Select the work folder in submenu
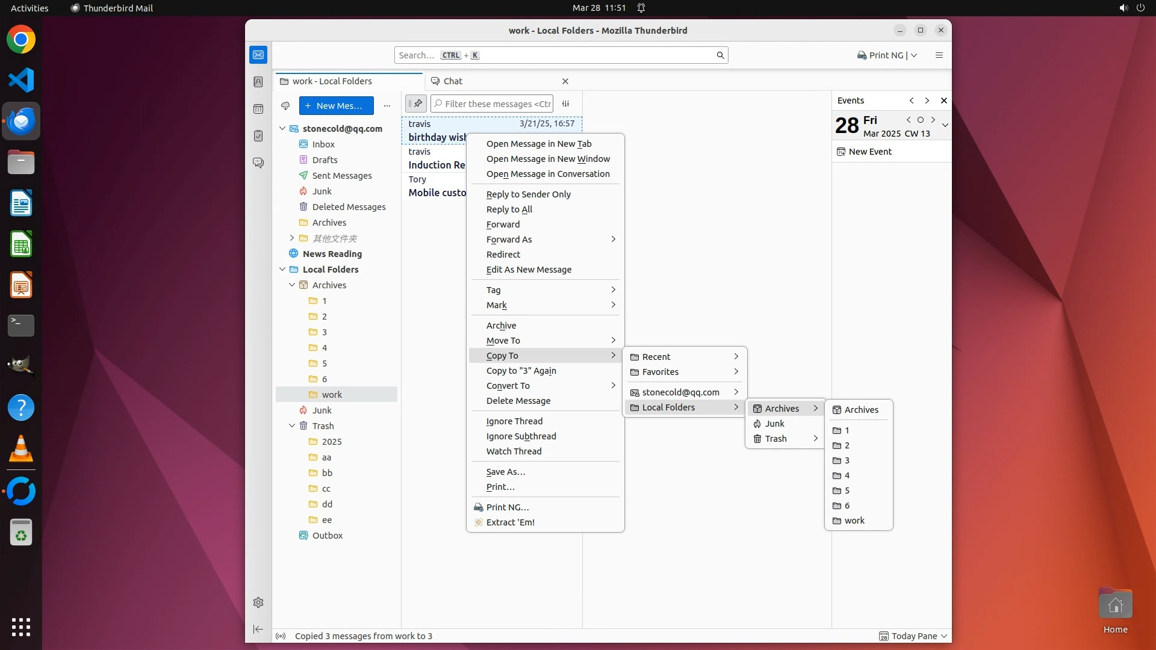The height and width of the screenshot is (650, 1156). click(x=854, y=521)
